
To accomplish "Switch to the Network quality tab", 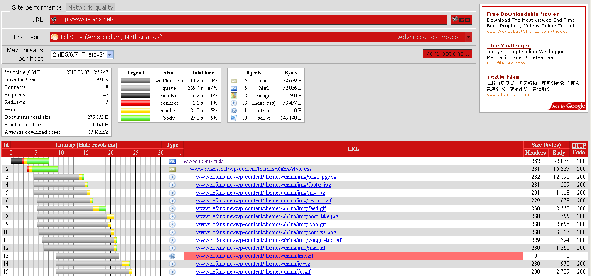I will tap(91, 7).
